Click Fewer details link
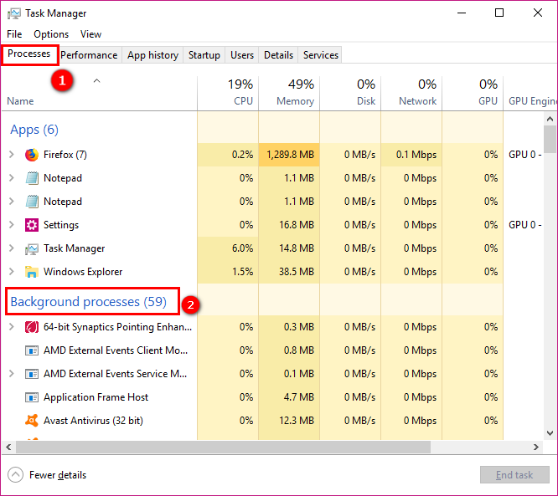Image resolution: width=558 pixels, height=496 pixels. coord(58,475)
